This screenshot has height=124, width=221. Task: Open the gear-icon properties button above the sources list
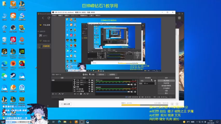tap(85, 74)
